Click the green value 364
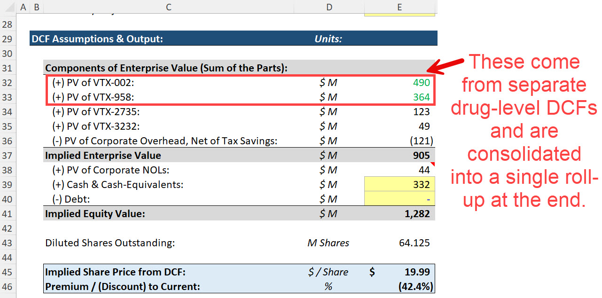This screenshot has height=298, width=602. tap(422, 97)
